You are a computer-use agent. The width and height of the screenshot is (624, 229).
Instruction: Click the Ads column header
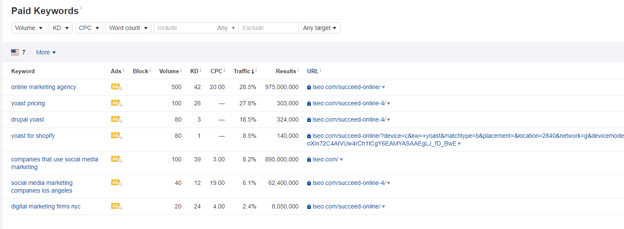coord(116,71)
